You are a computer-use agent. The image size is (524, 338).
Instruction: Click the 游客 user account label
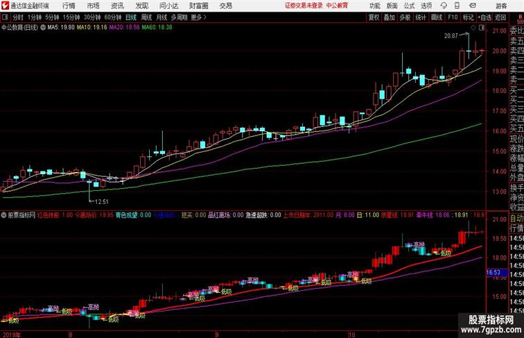(501, 6)
